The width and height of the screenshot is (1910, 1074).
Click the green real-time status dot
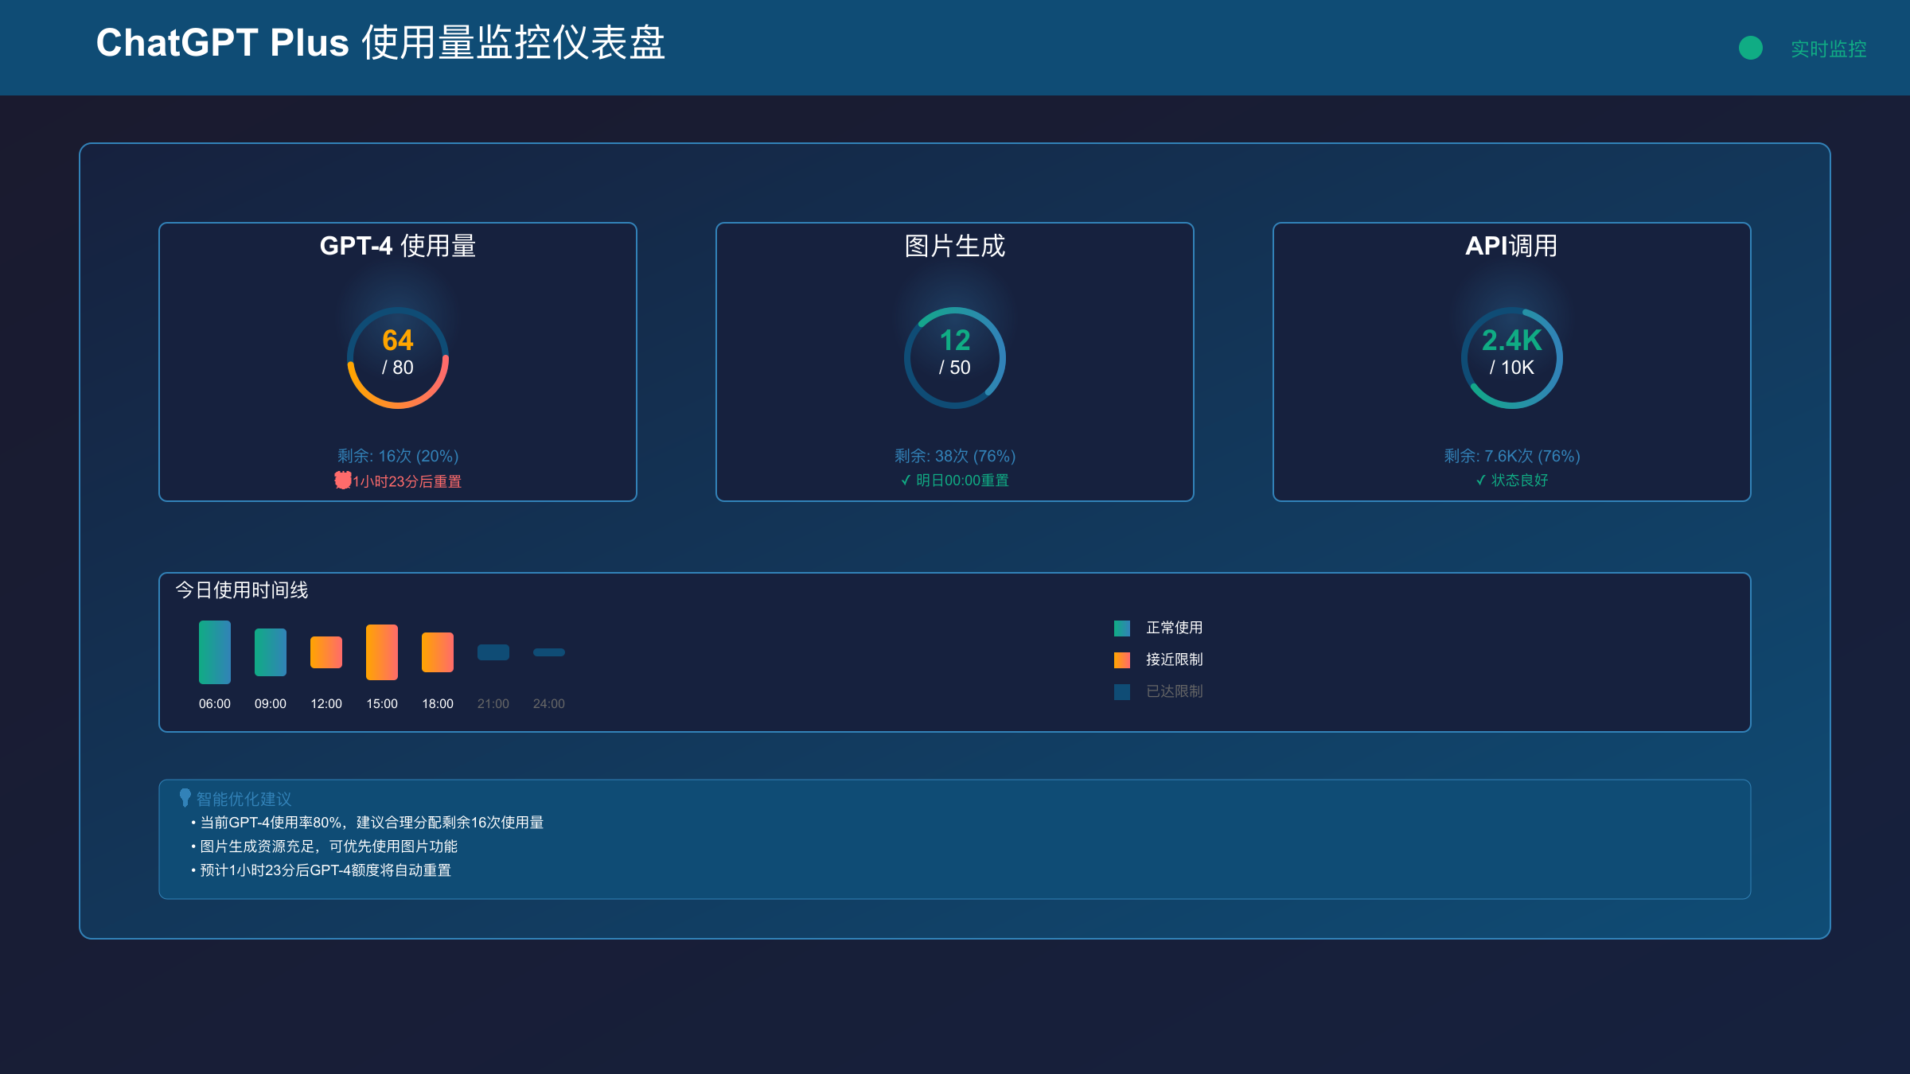(x=1750, y=48)
